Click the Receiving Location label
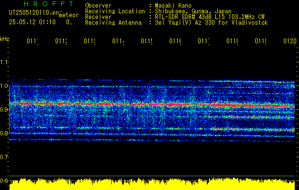299x190 pixels. [115, 11]
